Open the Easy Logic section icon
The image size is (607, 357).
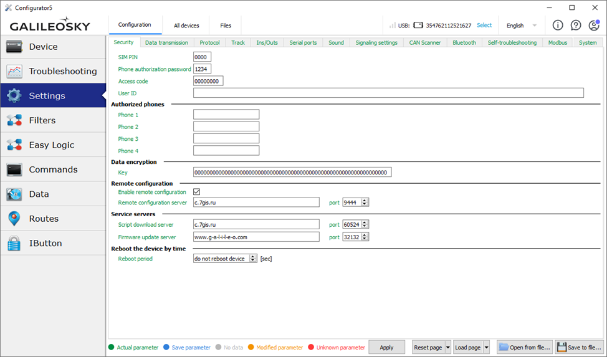click(x=14, y=145)
